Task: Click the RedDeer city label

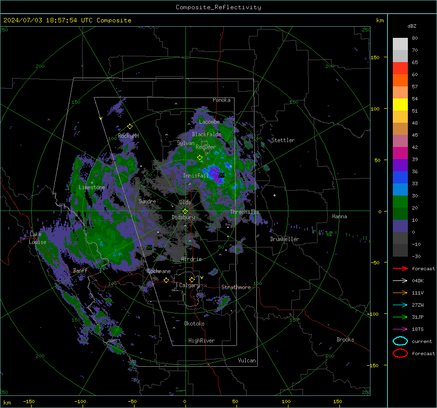Action: [206, 147]
